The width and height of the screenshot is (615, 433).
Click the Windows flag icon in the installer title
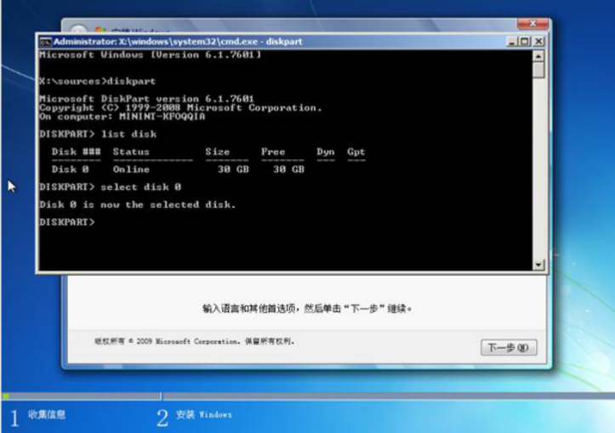100,31
